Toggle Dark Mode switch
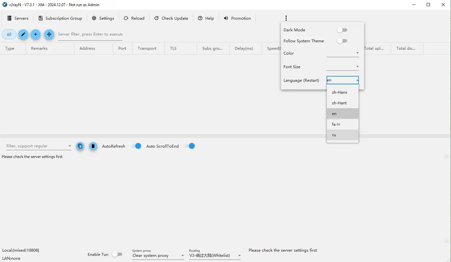The image size is (451, 262). [x=342, y=30]
